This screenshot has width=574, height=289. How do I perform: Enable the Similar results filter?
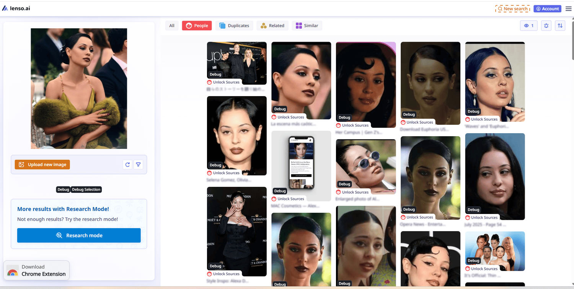[x=307, y=25]
